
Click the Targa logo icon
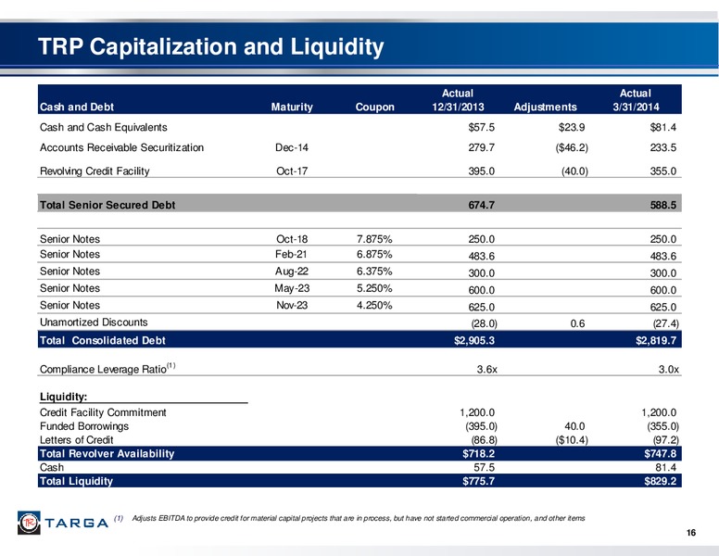29,523
